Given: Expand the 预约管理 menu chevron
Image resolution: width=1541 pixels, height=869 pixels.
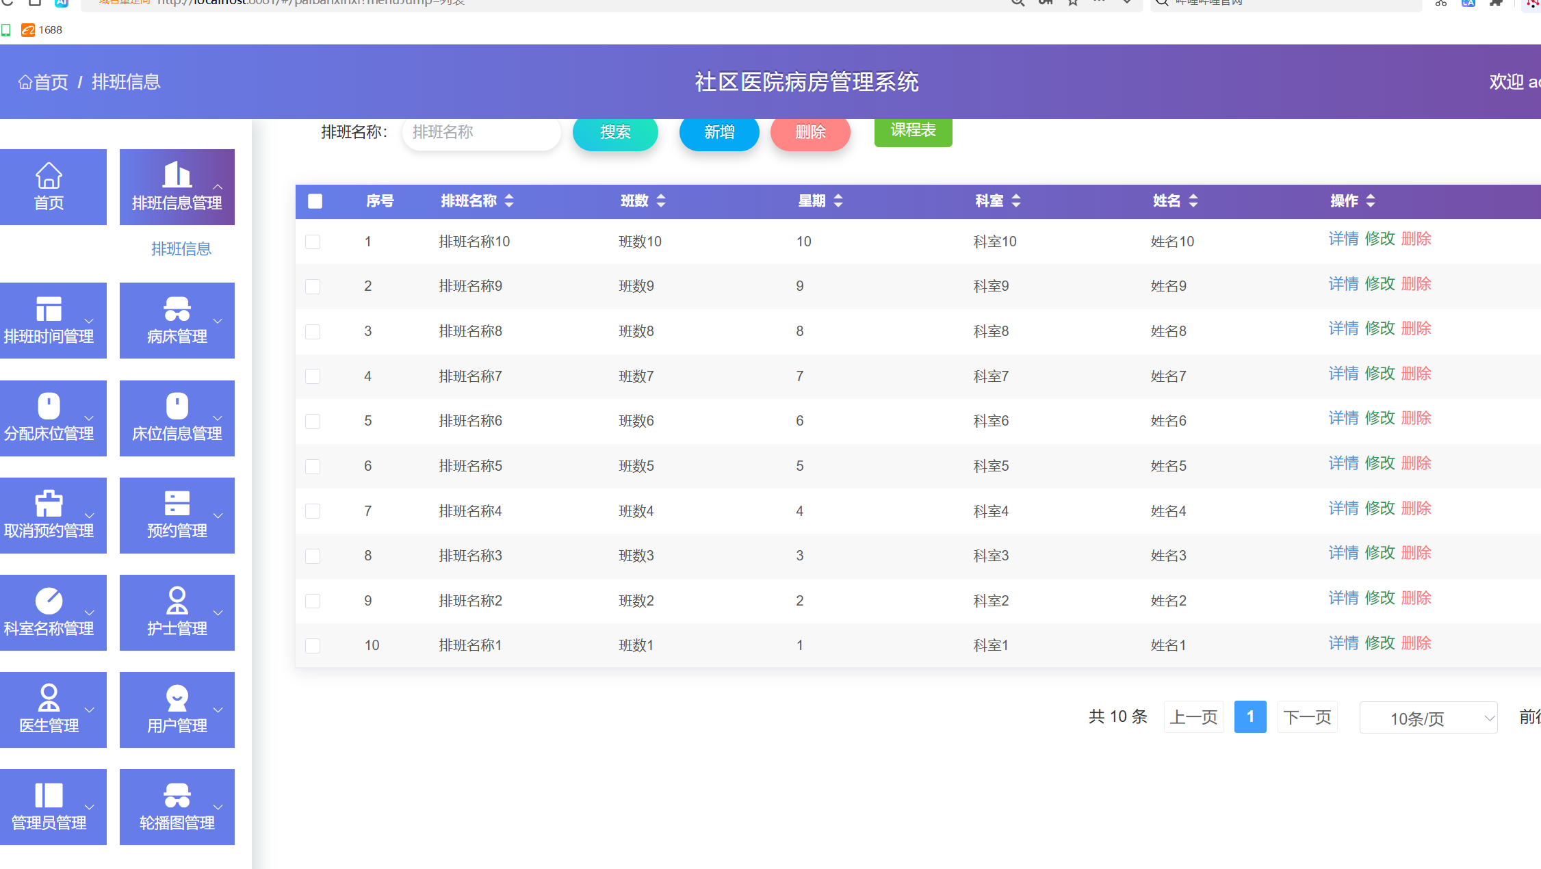Looking at the screenshot, I should click(x=218, y=515).
